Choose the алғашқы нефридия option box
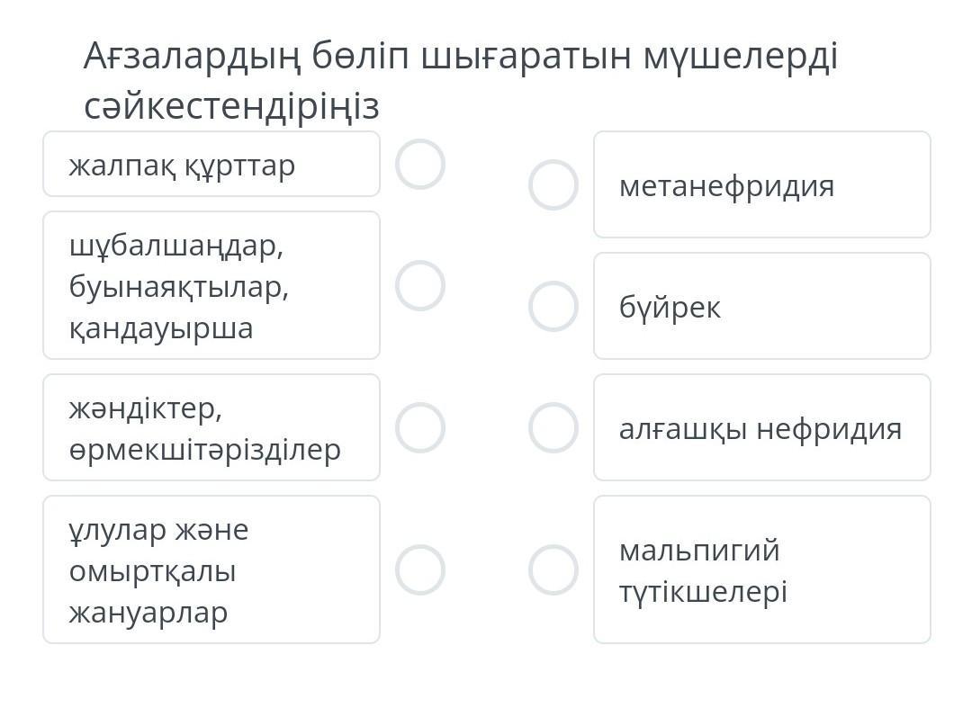Screen dimensions: 972x717 [761, 427]
